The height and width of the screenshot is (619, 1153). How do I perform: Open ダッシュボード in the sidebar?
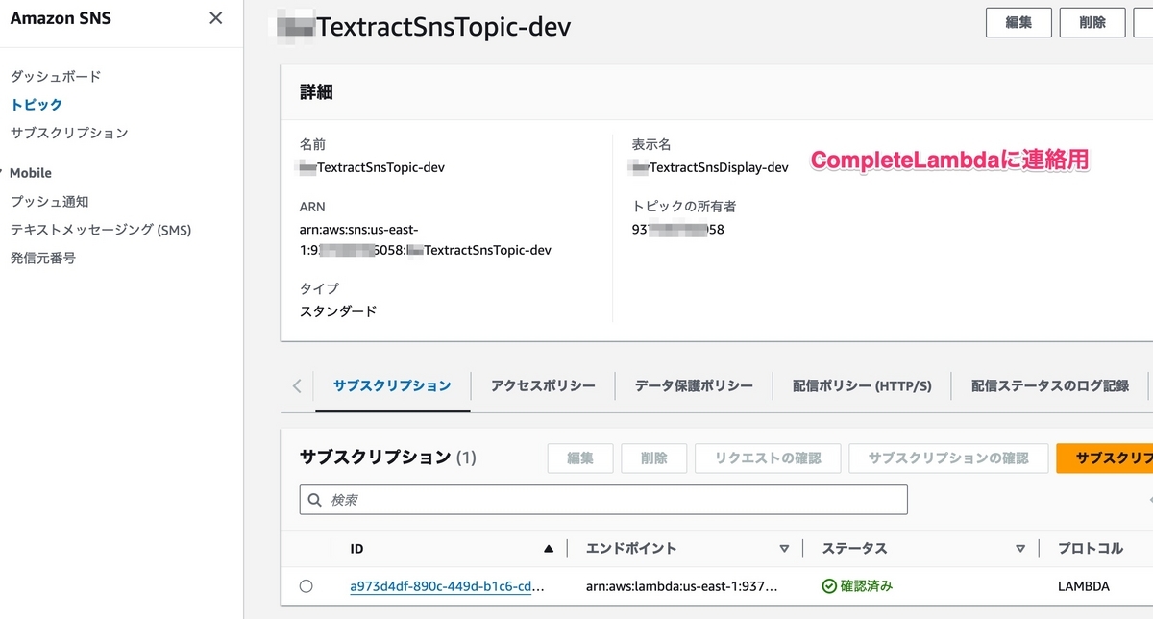[x=56, y=76]
